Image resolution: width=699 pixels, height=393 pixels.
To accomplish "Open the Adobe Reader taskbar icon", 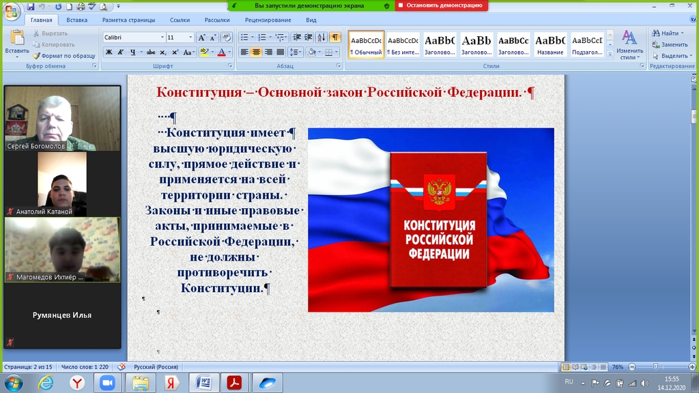I will pos(235,383).
